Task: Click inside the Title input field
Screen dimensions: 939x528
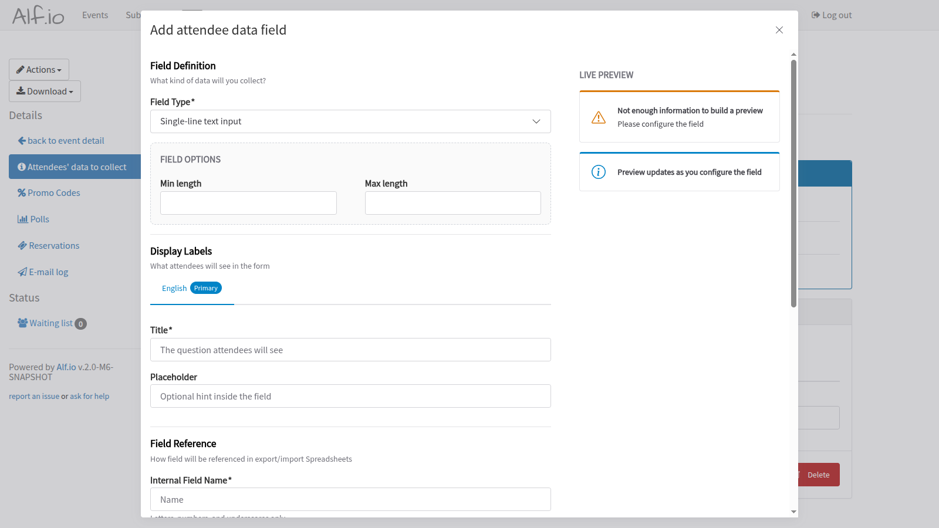Action: (350, 350)
